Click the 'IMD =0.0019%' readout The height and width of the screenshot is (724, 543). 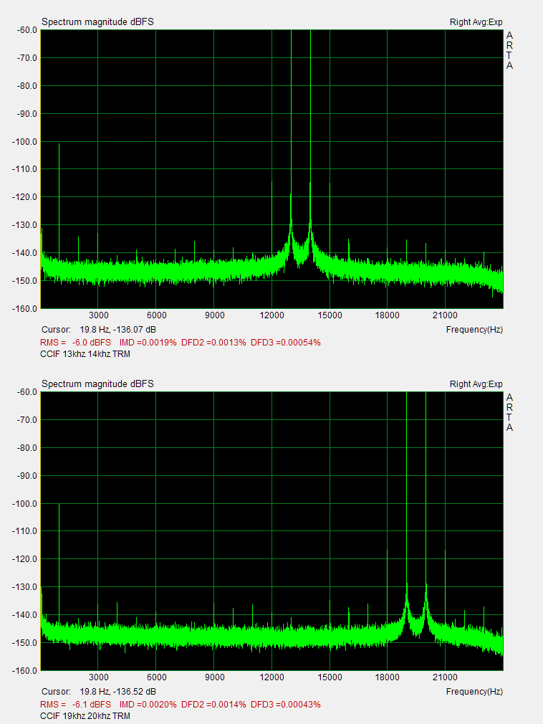[x=148, y=343]
